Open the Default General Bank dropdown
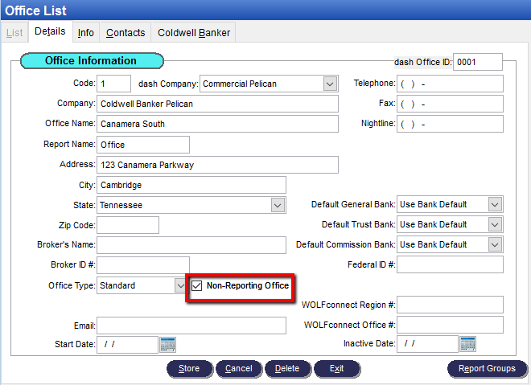531x385 pixels. 495,204
